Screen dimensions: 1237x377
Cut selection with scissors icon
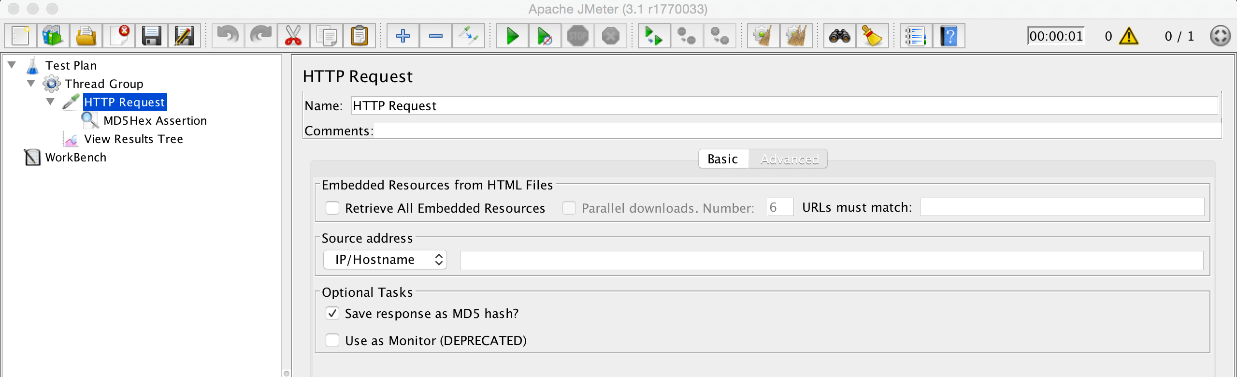coord(294,36)
